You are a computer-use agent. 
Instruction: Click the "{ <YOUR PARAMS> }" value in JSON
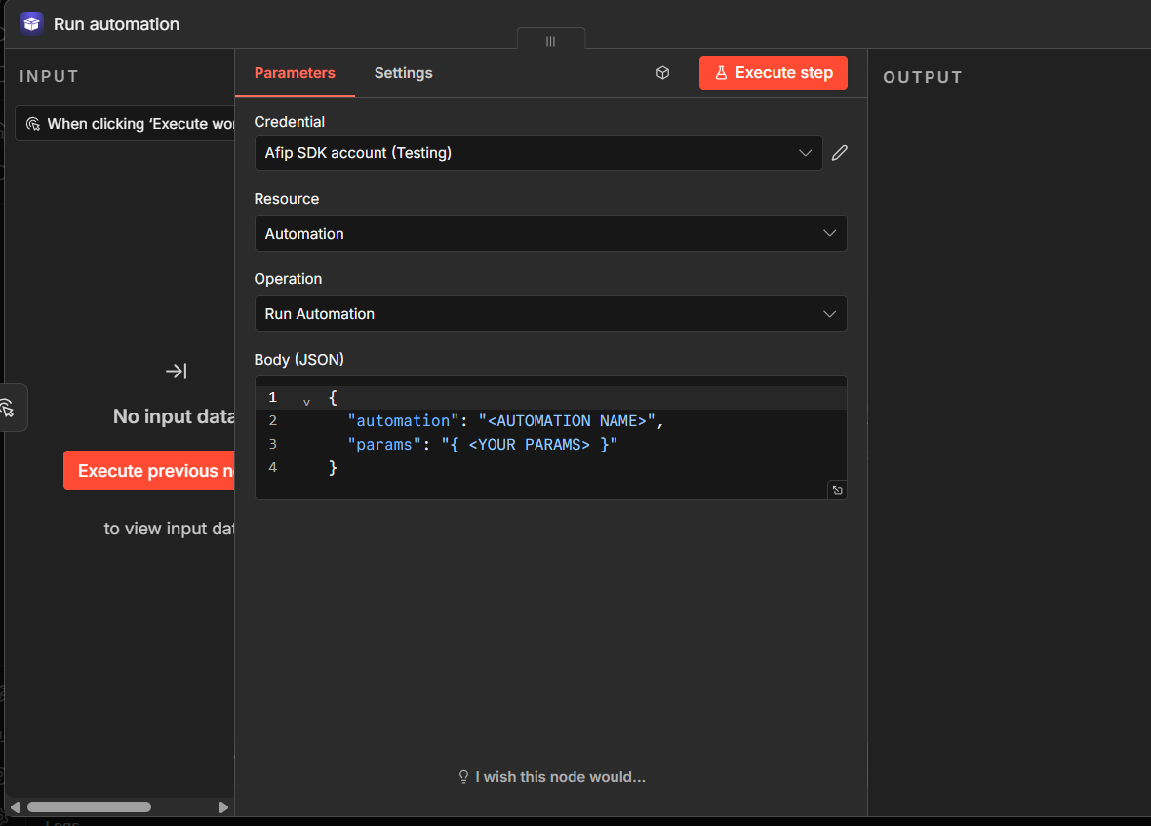pos(530,445)
